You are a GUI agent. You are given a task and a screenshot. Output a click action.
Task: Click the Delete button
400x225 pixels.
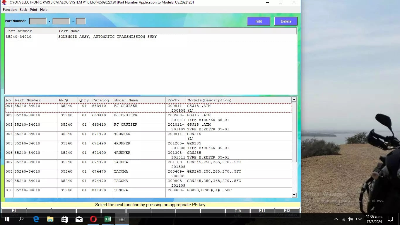point(286,21)
